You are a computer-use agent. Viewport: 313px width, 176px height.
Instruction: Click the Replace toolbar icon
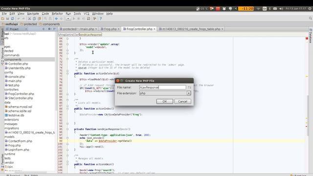click(x=50, y=19)
